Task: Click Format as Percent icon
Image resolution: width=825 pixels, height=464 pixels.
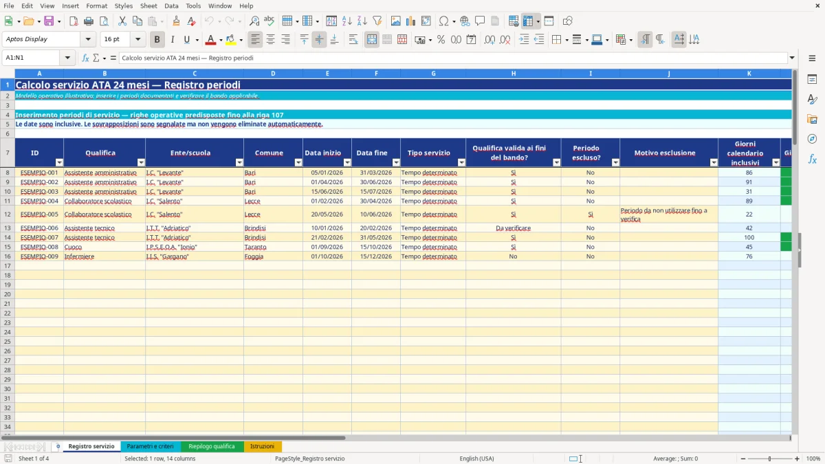Action: 441,40
